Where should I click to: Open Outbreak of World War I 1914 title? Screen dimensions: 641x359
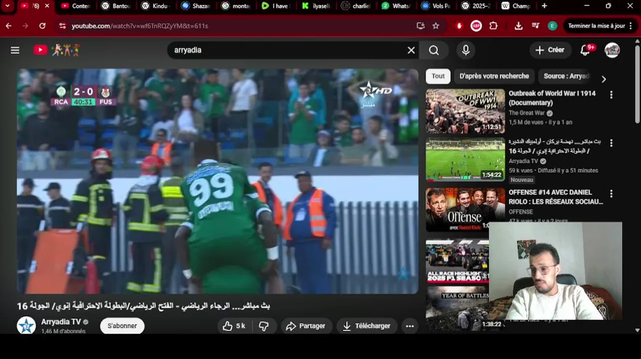552,98
